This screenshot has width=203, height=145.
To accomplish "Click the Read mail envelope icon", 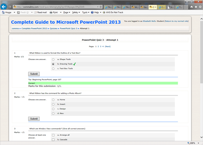I will [35, 12].
